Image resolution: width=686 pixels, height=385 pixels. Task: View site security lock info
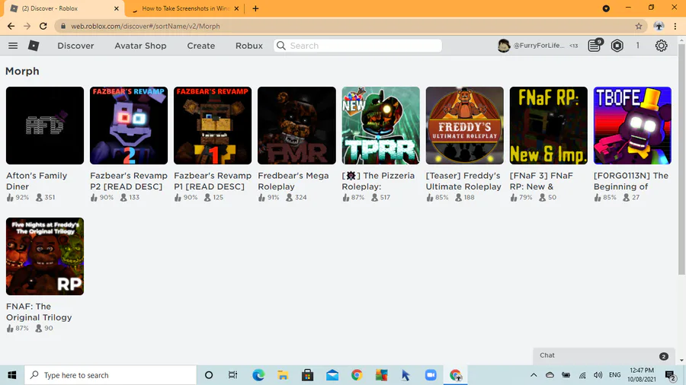(x=63, y=26)
